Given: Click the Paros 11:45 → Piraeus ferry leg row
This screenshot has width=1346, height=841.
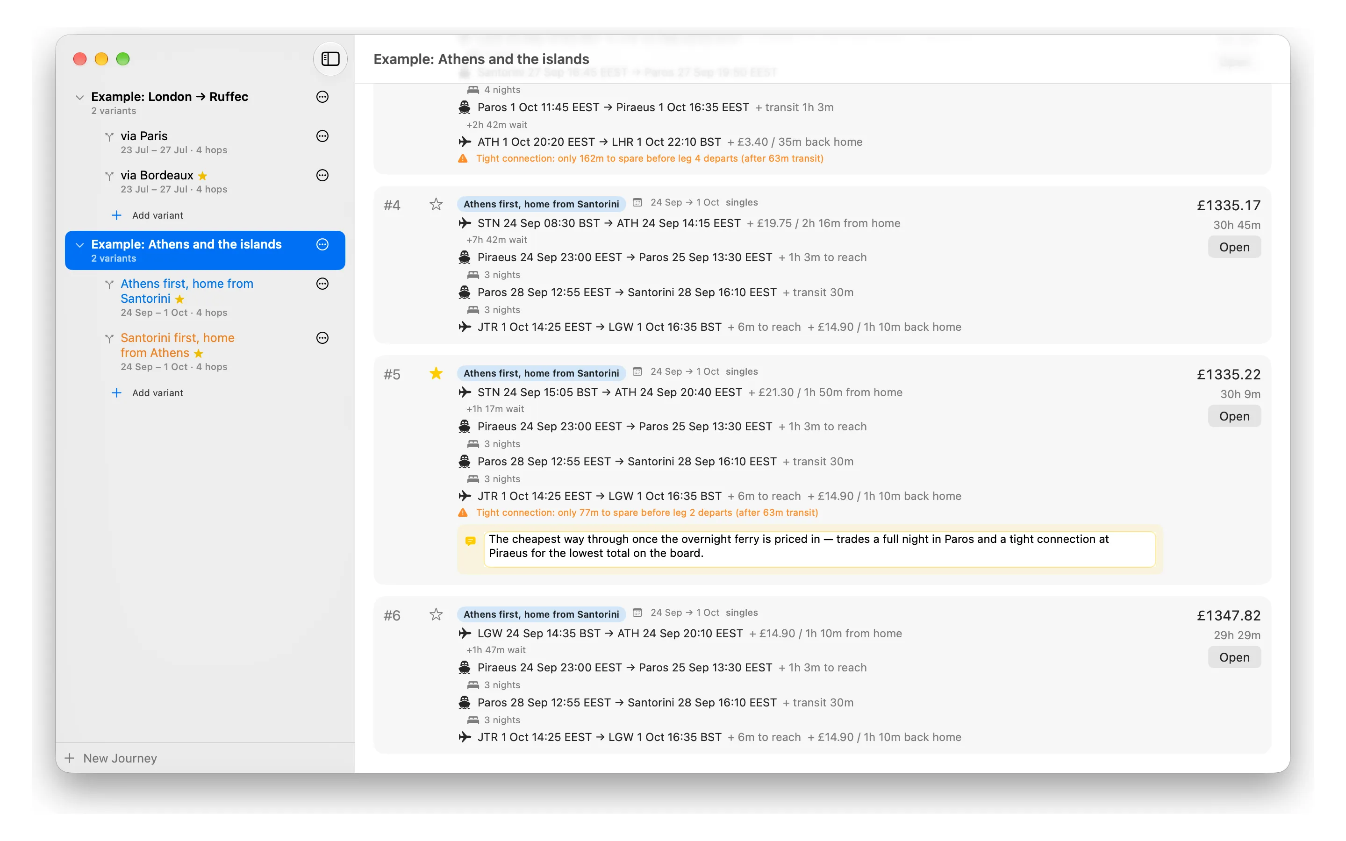Looking at the screenshot, I should pyautogui.click(x=645, y=107).
